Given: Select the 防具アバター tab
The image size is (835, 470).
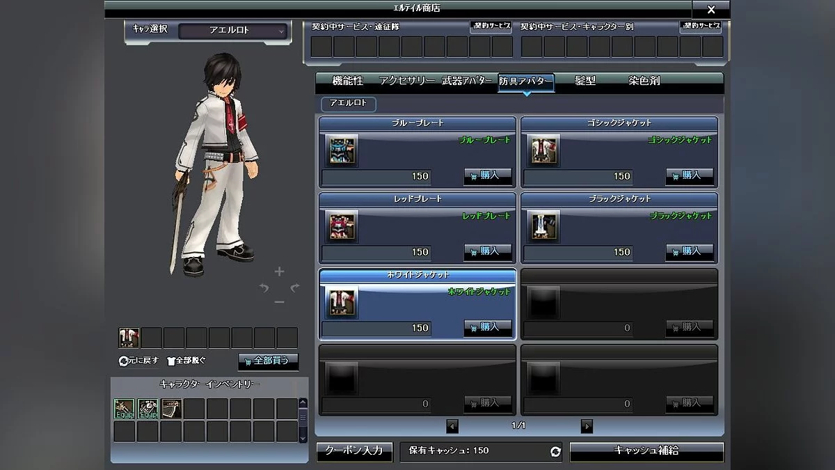Looking at the screenshot, I should coord(526,81).
